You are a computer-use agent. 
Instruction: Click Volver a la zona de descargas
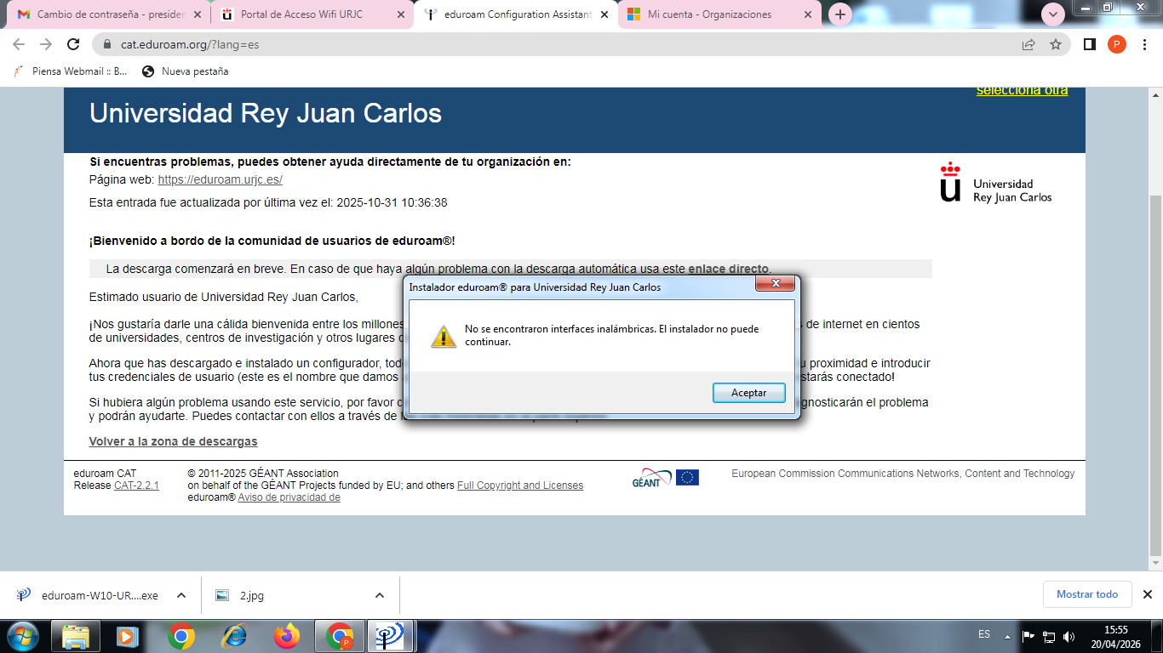point(173,441)
